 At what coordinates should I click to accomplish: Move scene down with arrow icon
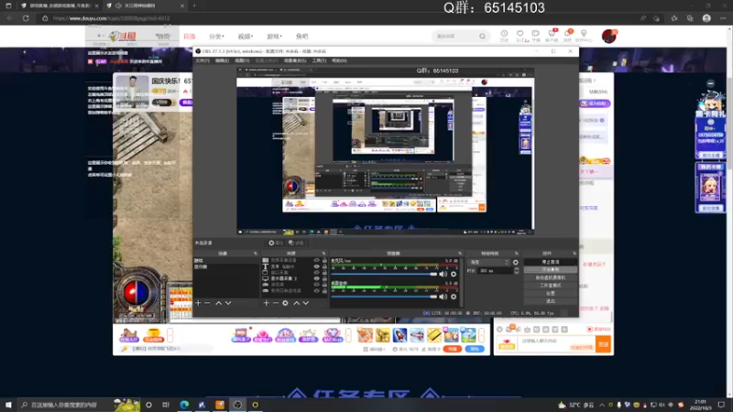coord(228,303)
